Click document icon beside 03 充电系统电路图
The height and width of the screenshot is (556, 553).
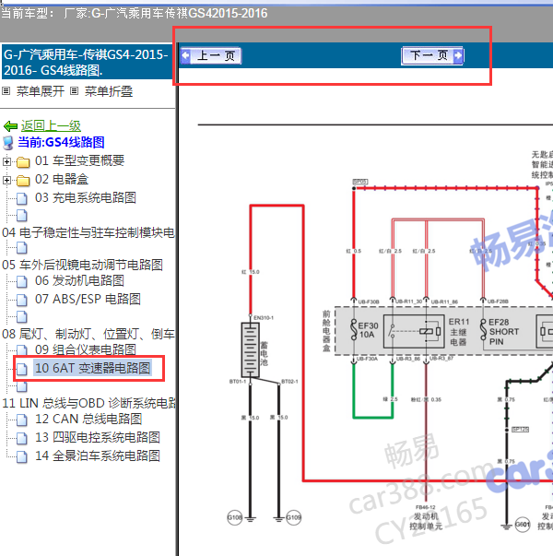pos(22,198)
